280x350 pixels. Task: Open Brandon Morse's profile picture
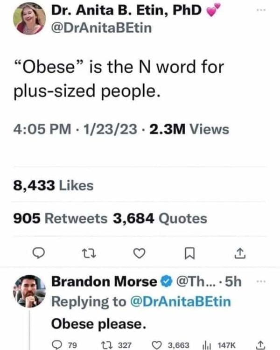(x=30, y=293)
